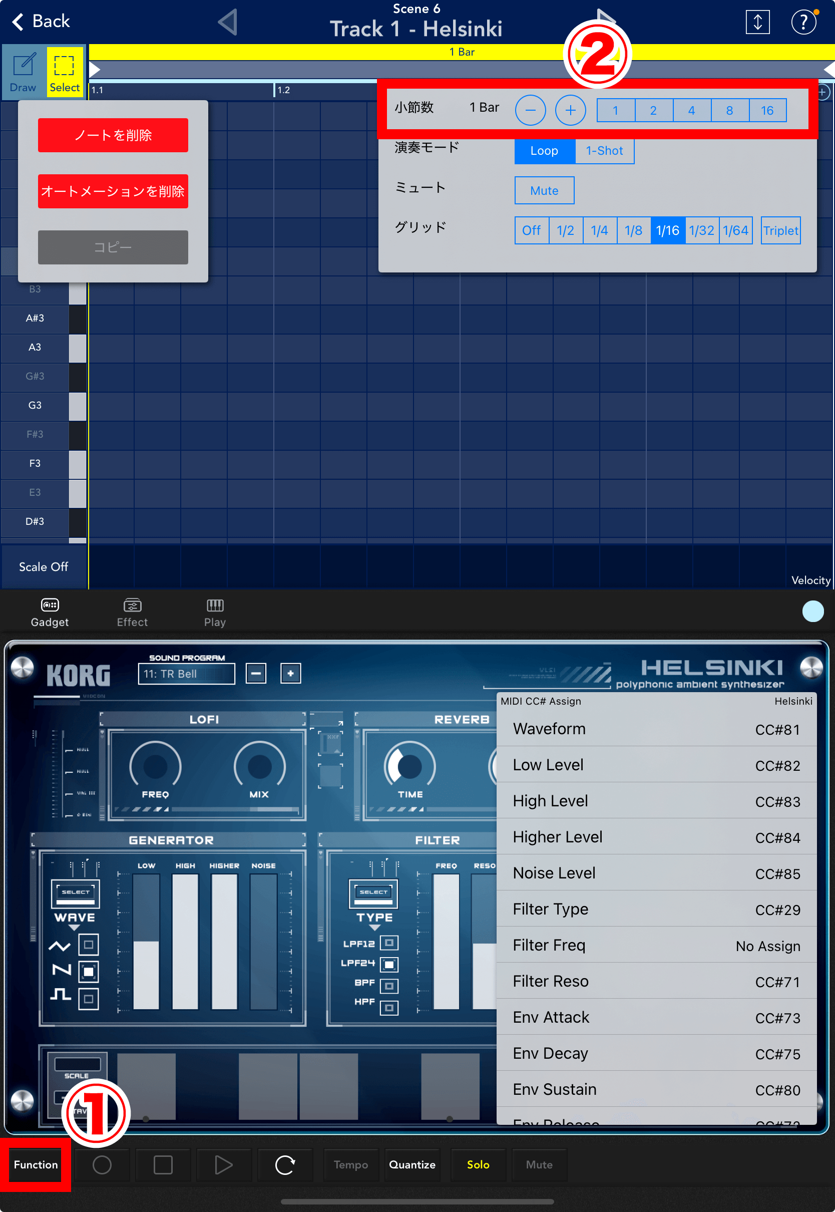Tap the red オートメーションを削除 button

(113, 191)
